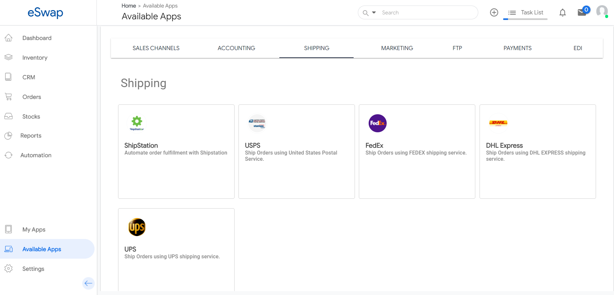
Task: Open Automation menu item
Action: click(36, 155)
